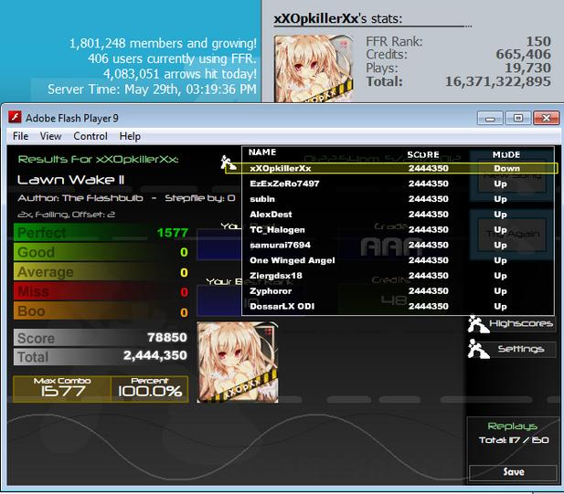Click the Percent 100.0% box

click(150, 389)
